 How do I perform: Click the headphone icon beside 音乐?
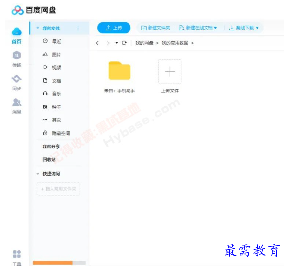[x=45, y=93]
